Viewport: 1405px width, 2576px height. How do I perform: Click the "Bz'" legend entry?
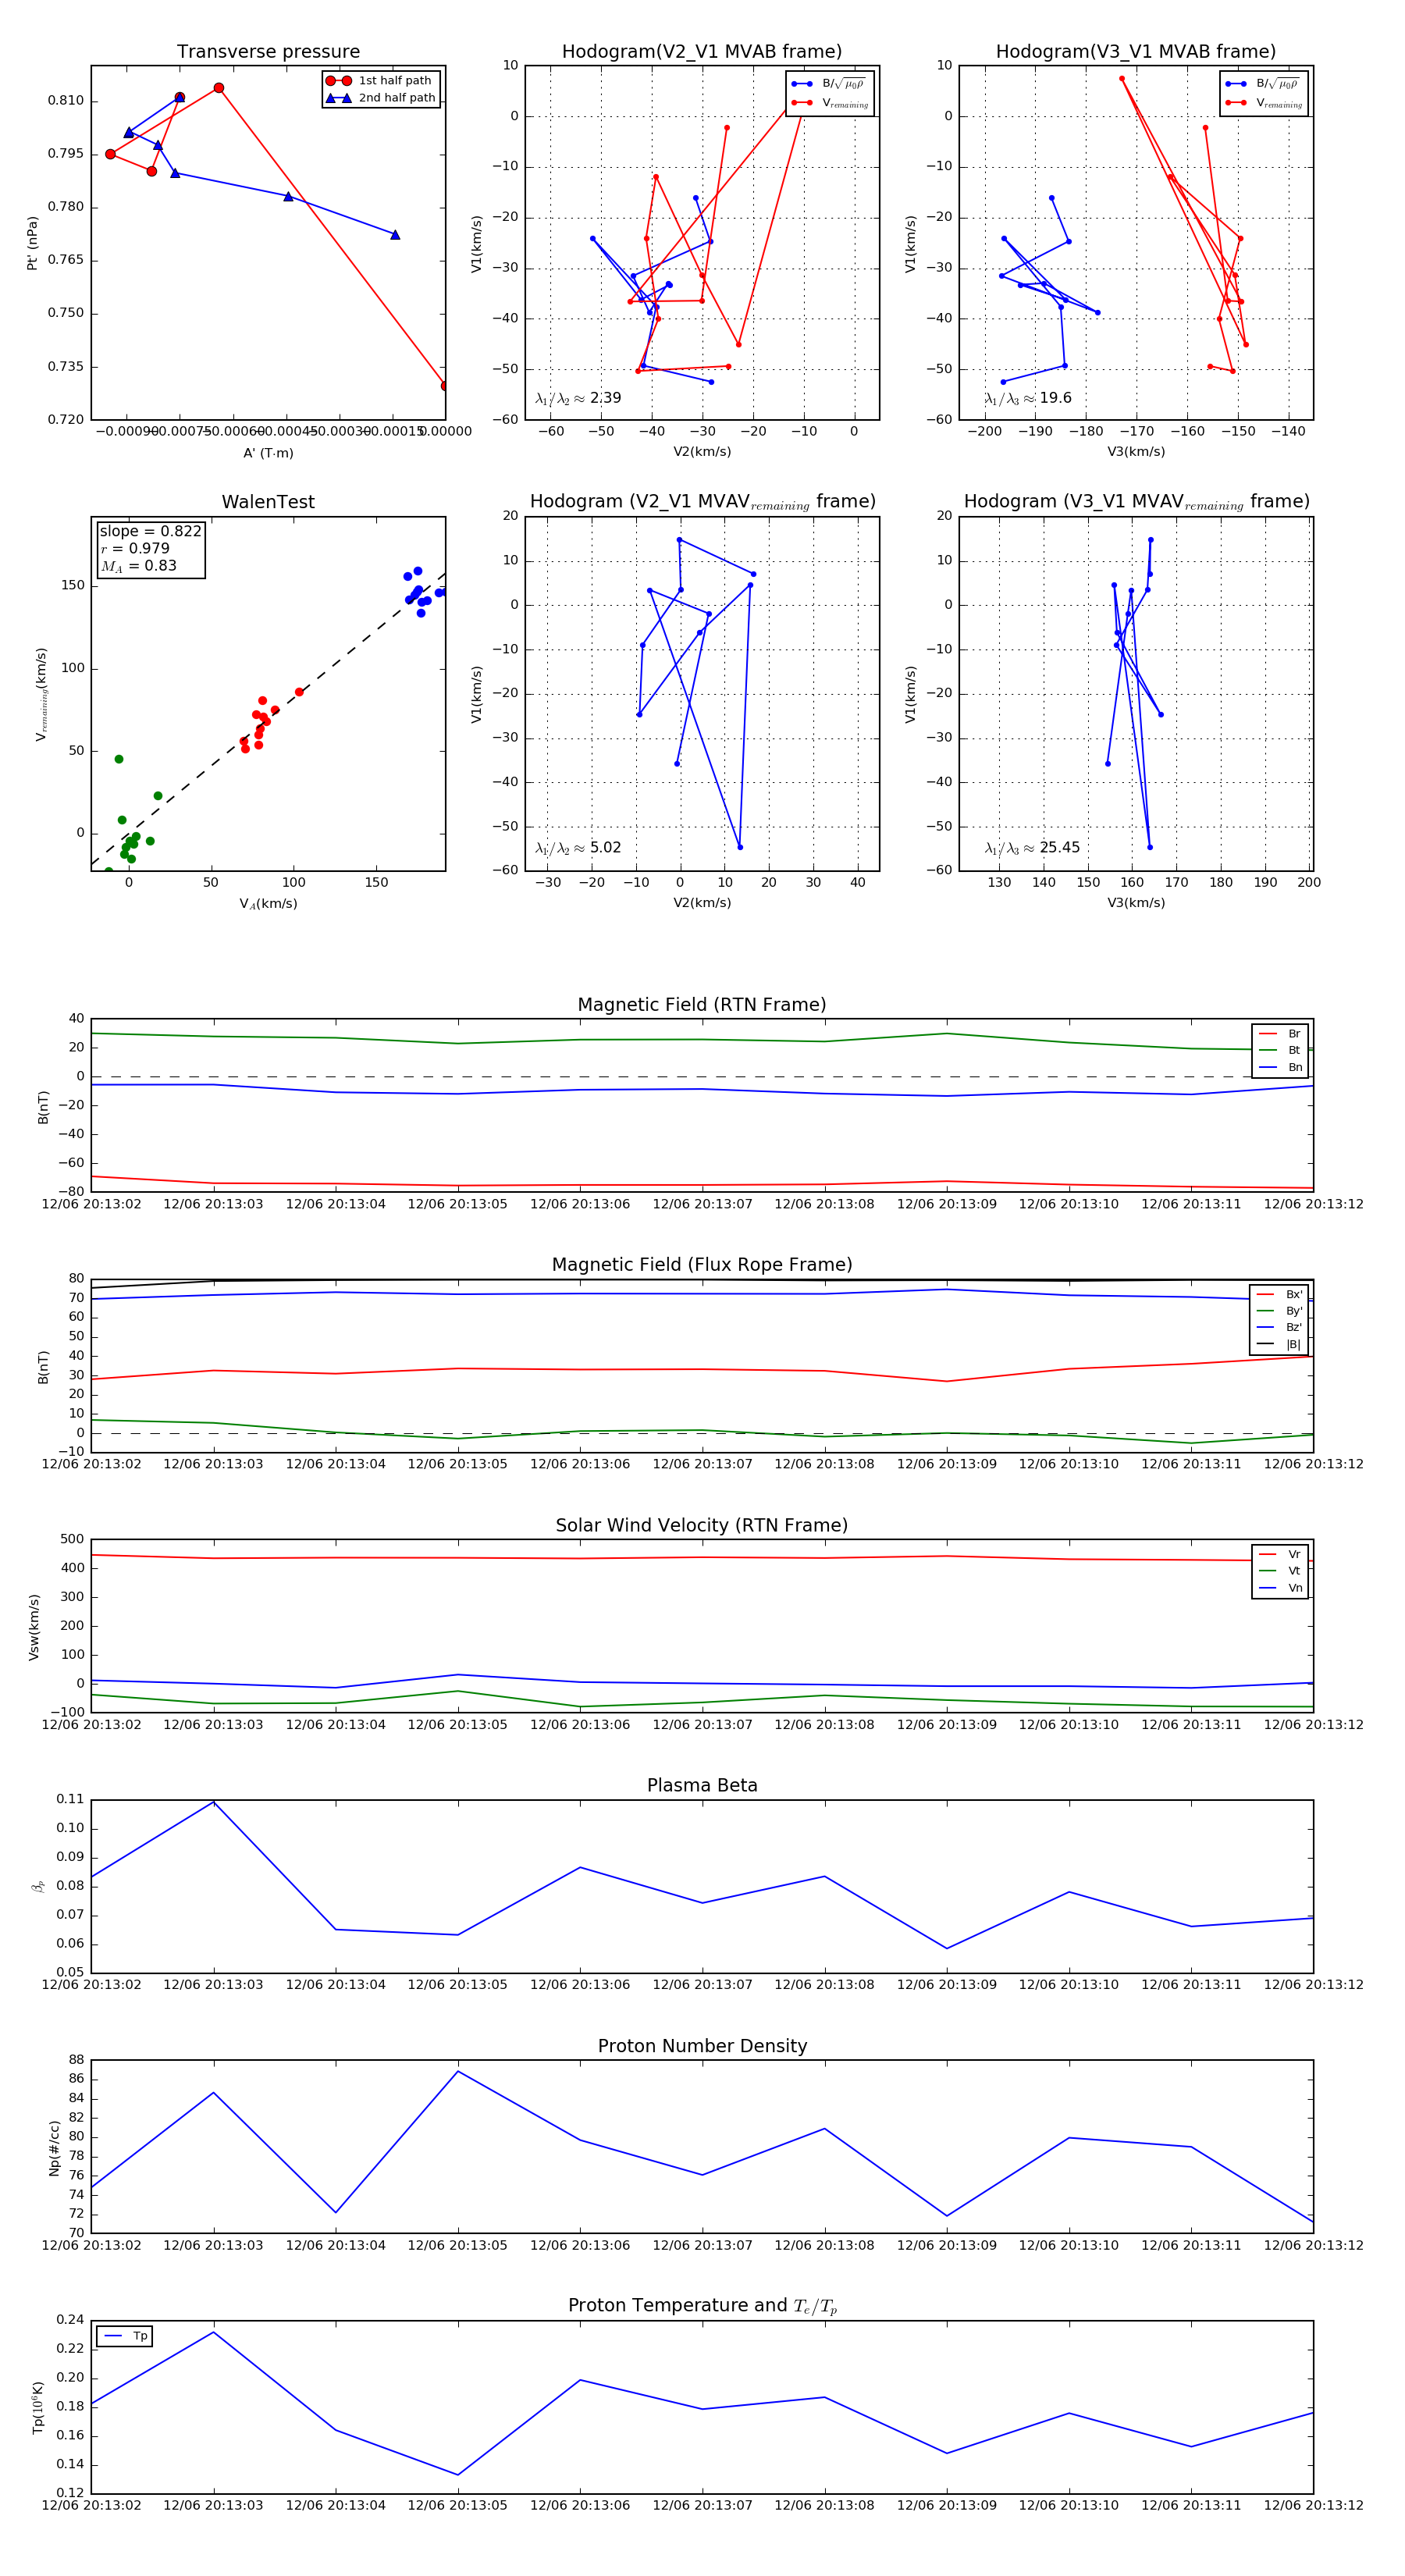pos(1279,1328)
